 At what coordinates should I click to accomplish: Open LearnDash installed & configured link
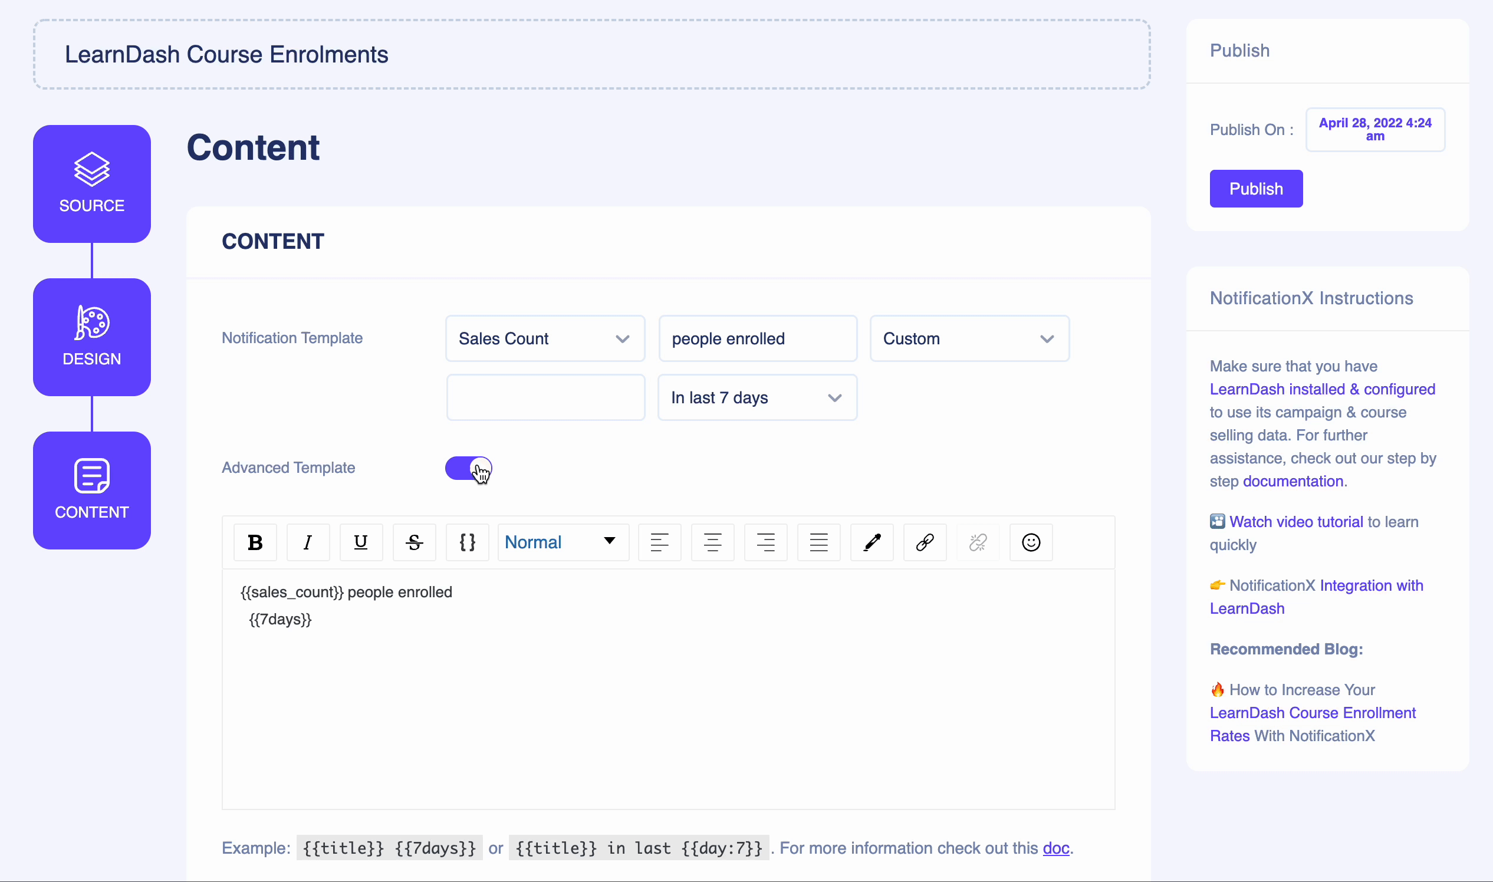(x=1323, y=389)
